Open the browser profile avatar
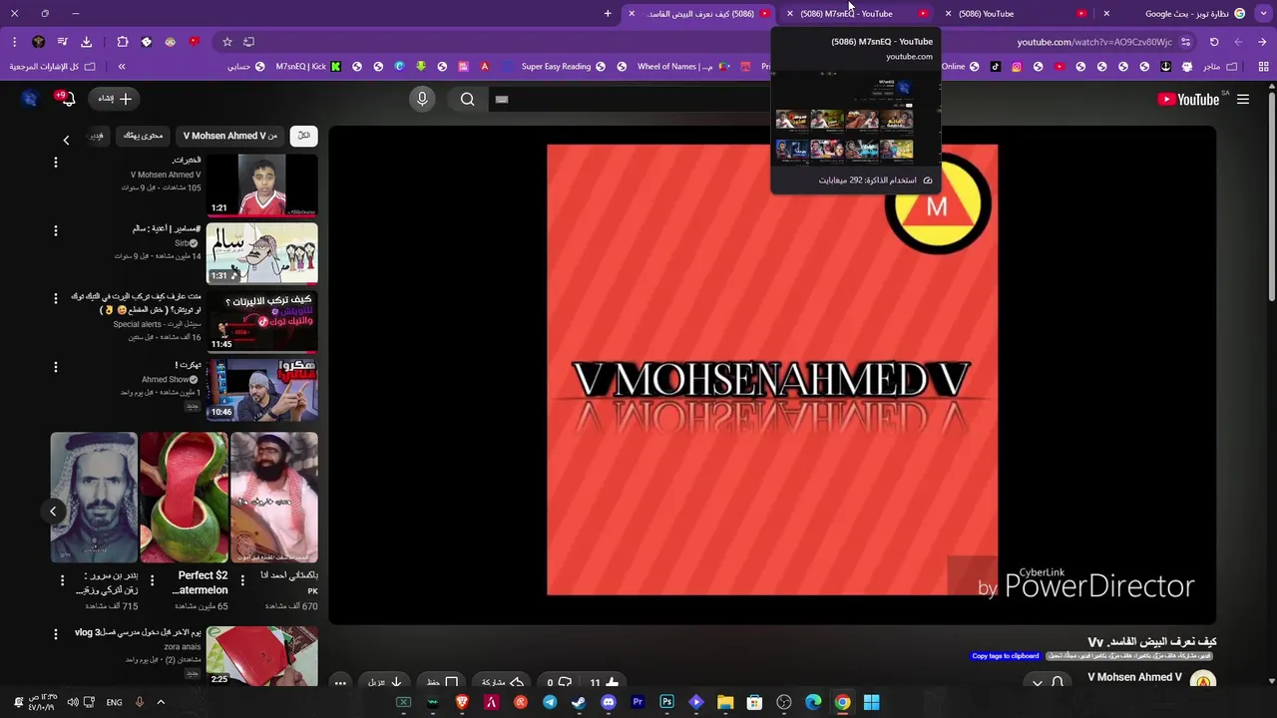The image size is (1277, 718). [x=39, y=42]
